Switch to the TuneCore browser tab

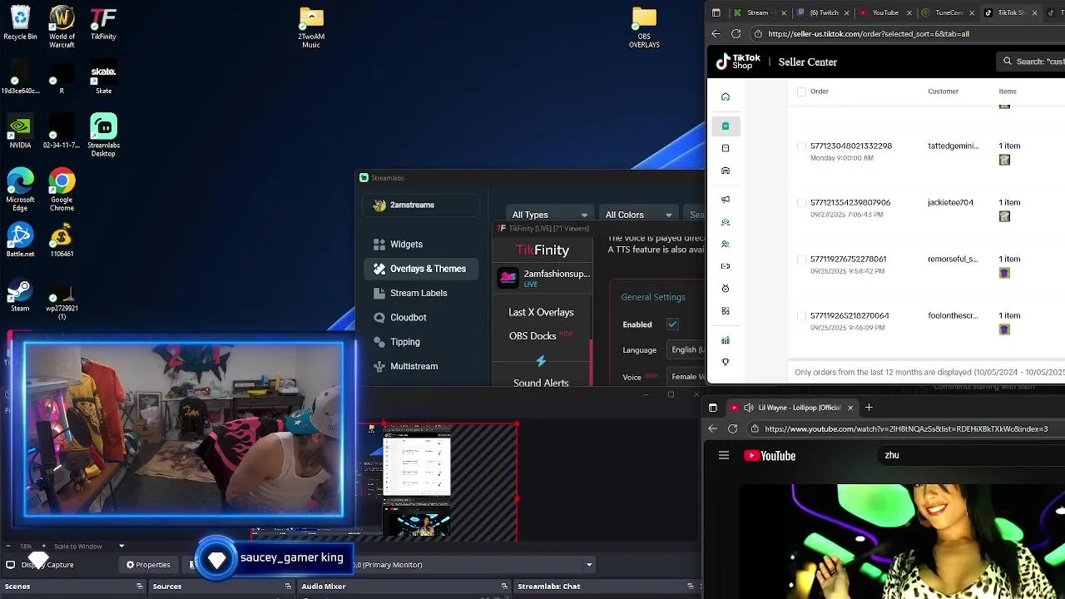(947, 12)
